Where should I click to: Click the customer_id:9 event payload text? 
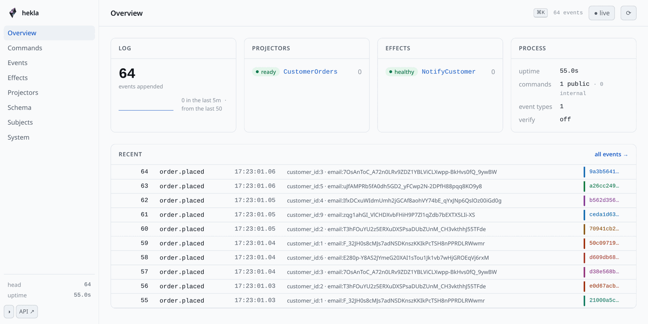[381, 215]
